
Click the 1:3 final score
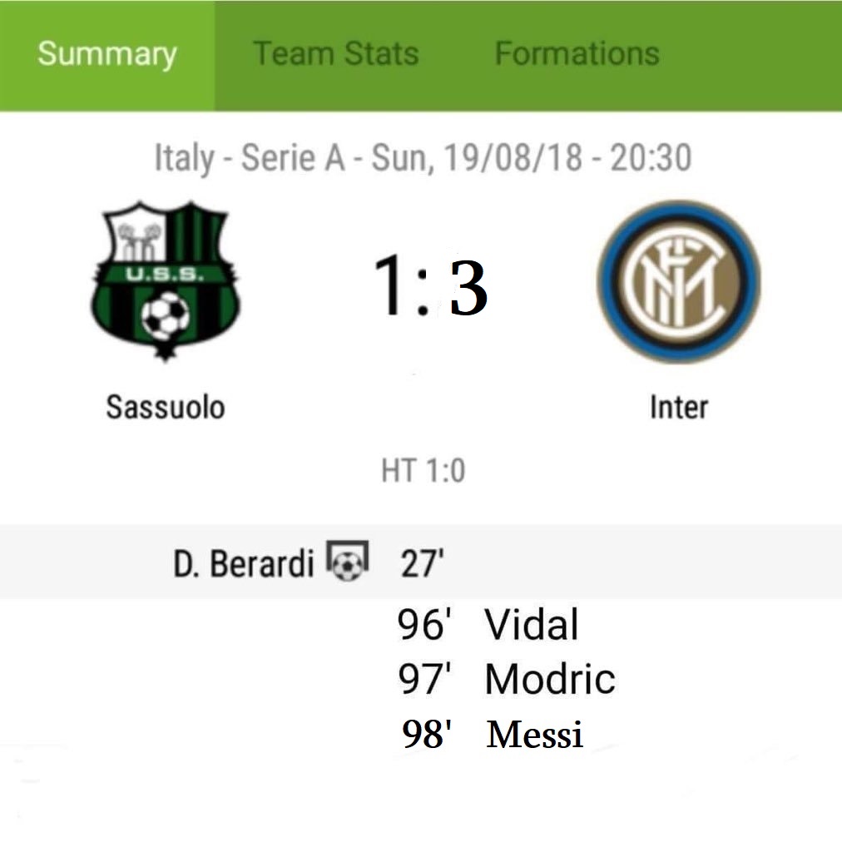429,286
